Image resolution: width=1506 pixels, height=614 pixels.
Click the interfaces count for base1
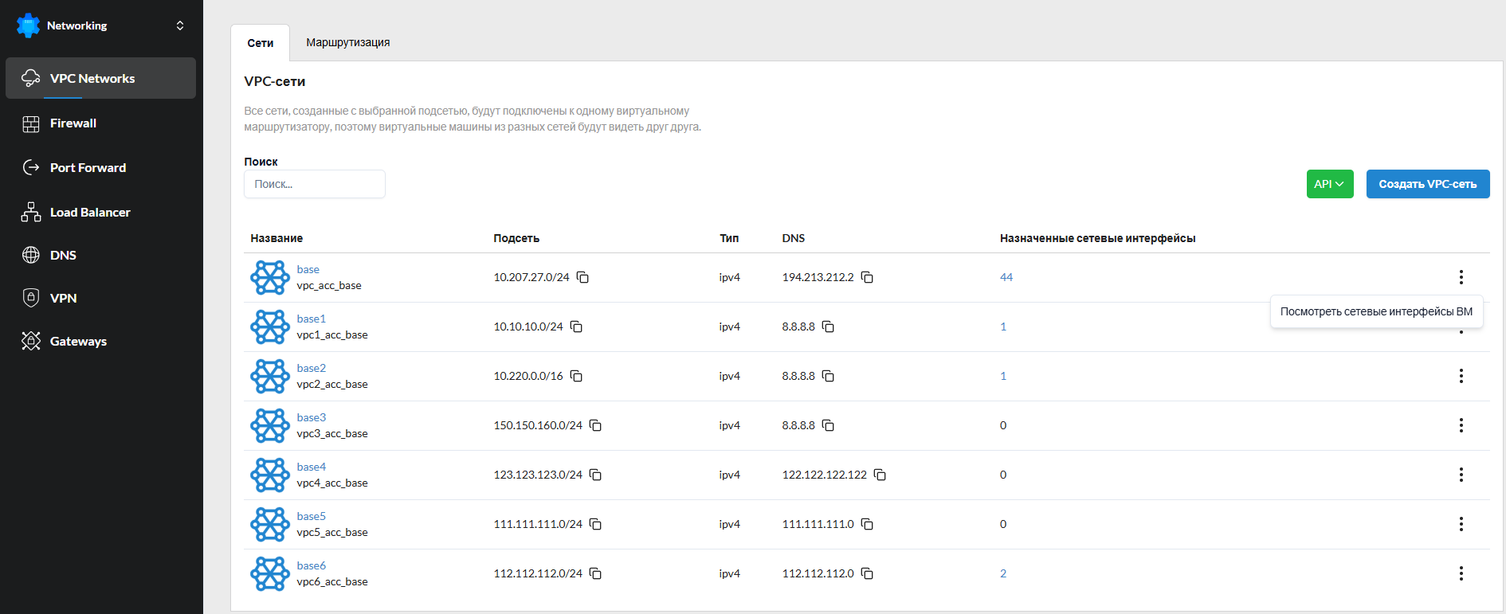1003,327
